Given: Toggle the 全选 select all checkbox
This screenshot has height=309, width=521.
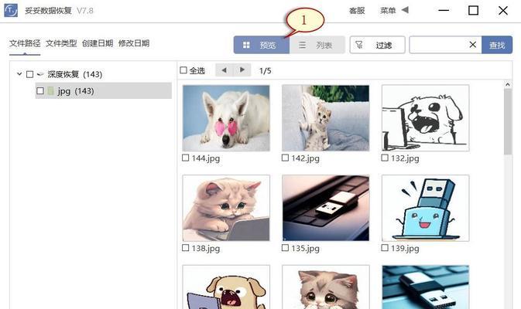Looking at the screenshot, I should [x=183, y=70].
